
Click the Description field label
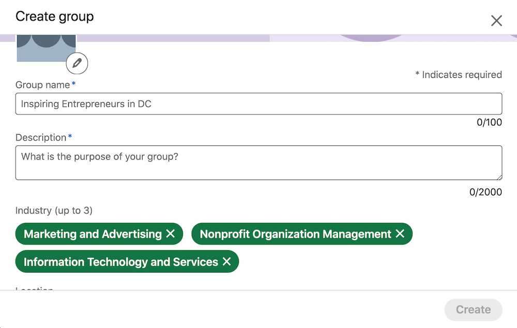[x=41, y=138]
